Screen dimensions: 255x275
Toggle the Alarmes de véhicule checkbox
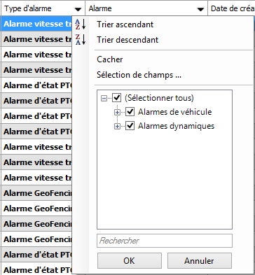130,112
